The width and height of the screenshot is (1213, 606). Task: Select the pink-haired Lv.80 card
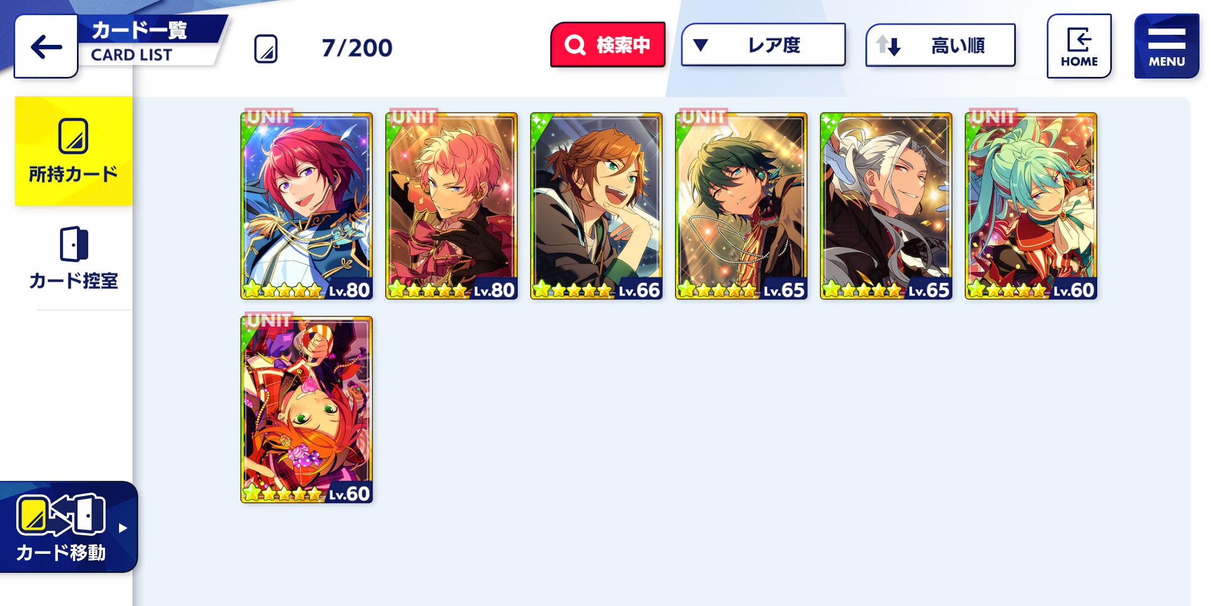tap(452, 206)
